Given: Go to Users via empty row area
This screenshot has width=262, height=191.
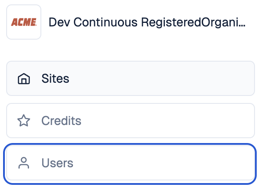Looking at the screenshot, I should point(164,163).
